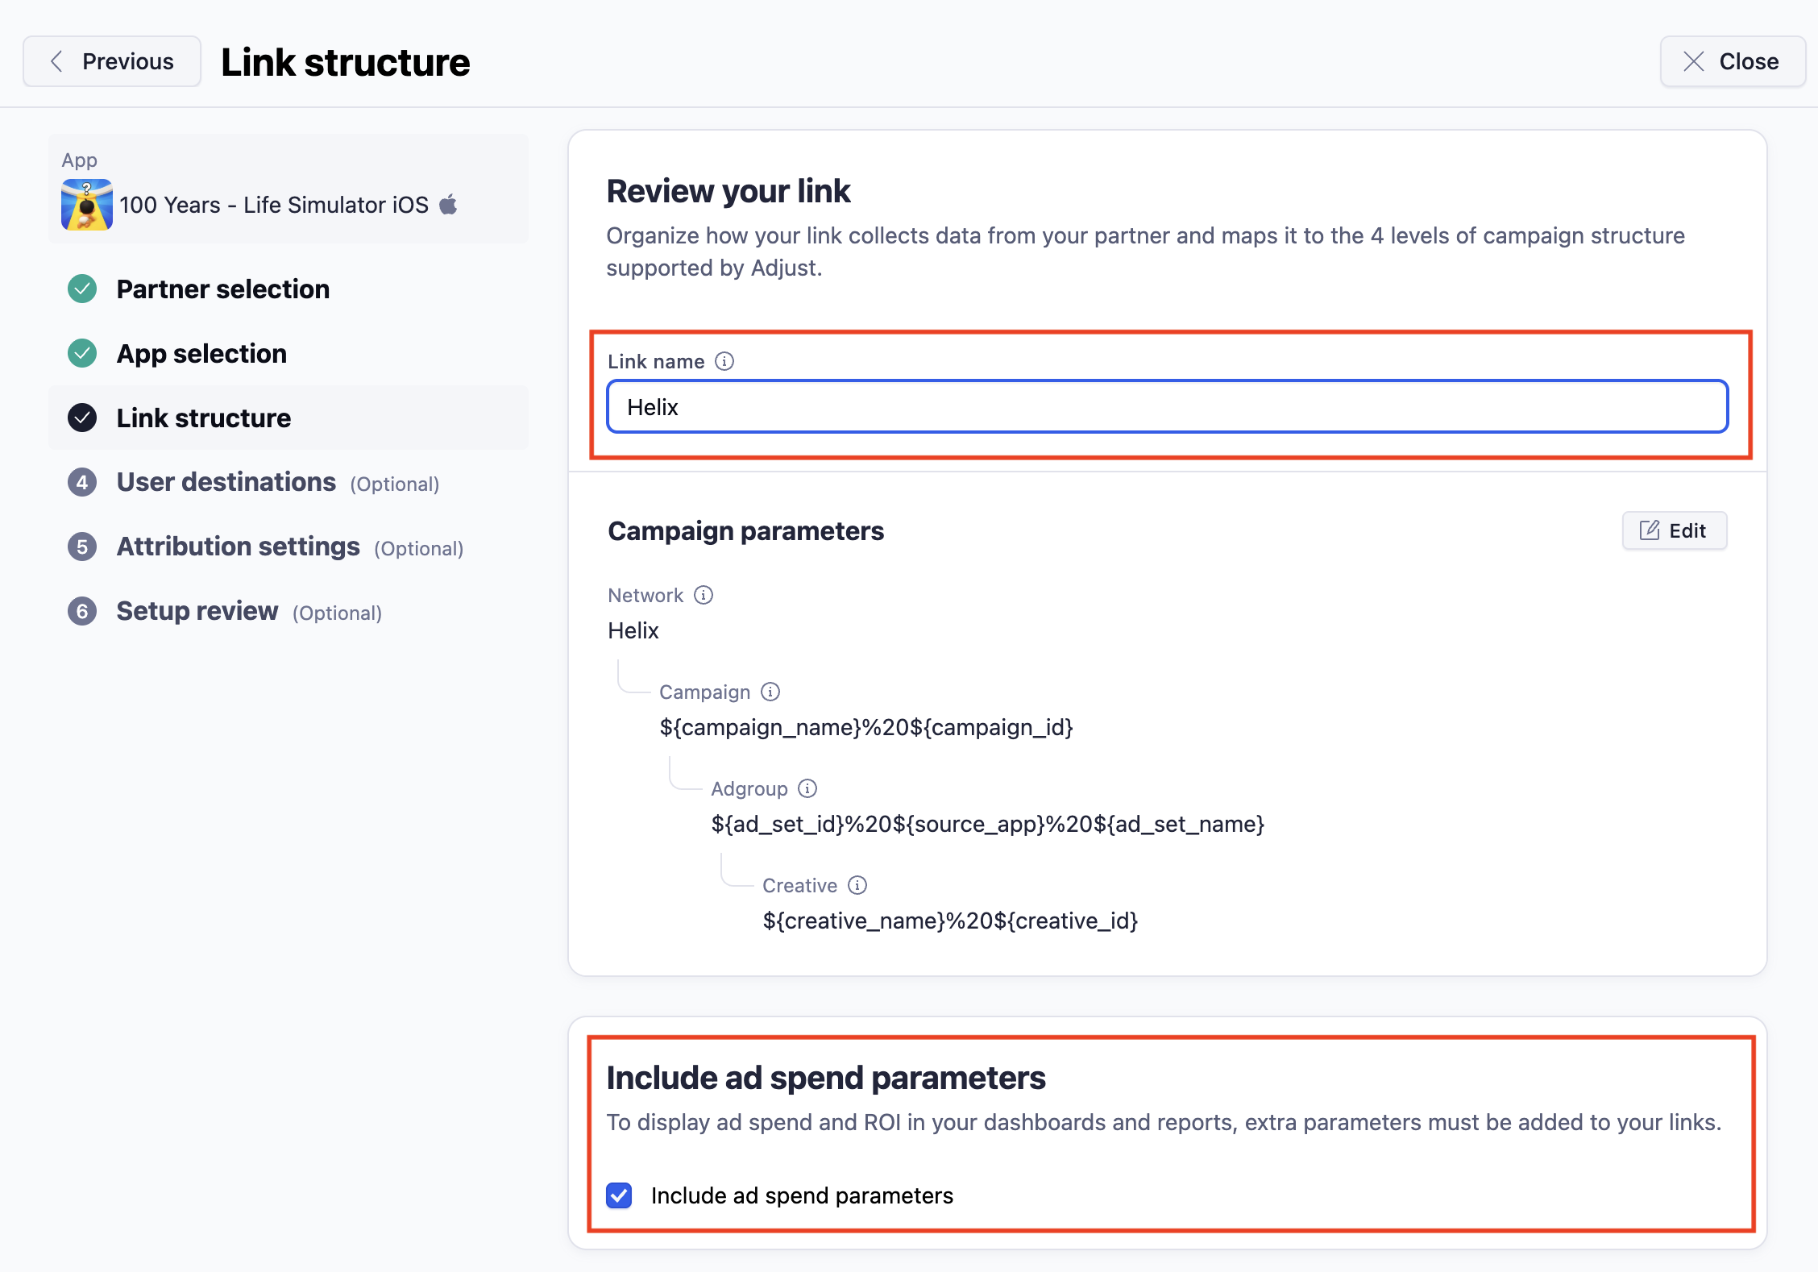This screenshot has width=1818, height=1272.
Task: Click the Link structure step checkmark icon
Action: click(x=82, y=418)
